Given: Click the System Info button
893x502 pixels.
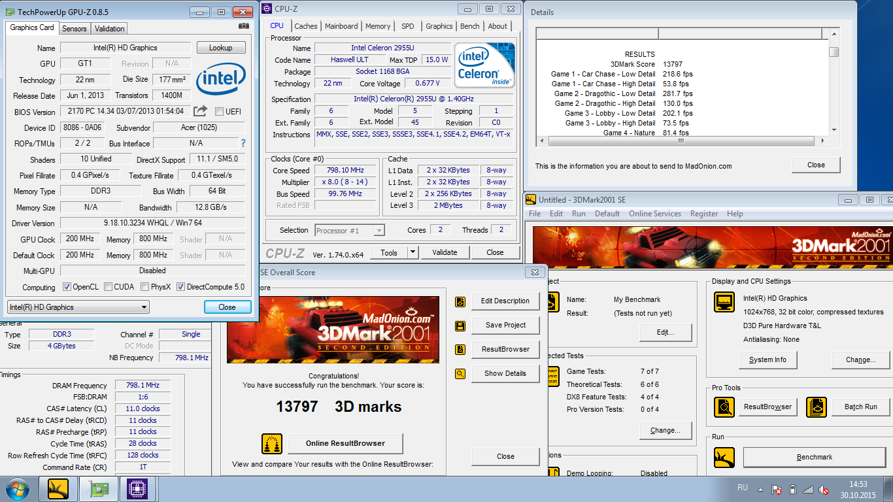Looking at the screenshot, I should [x=768, y=360].
